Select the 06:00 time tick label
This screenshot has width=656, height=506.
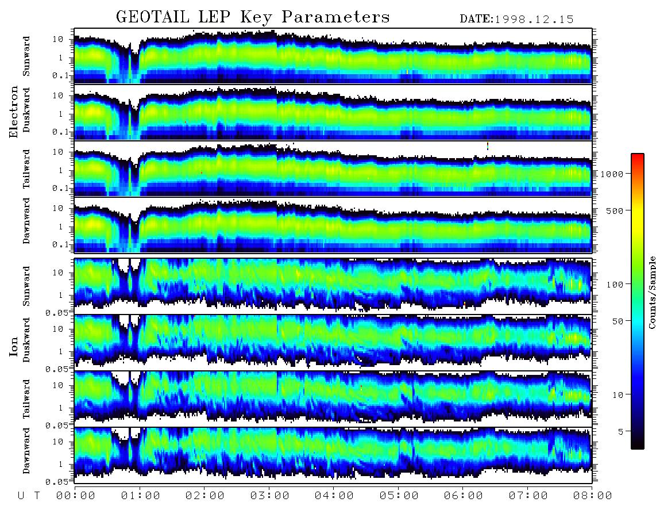pos(464,496)
